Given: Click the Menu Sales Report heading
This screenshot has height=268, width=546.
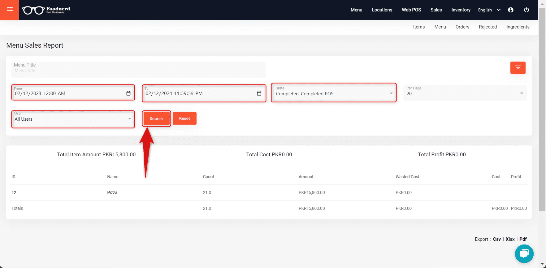Looking at the screenshot, I should pos(35,45).
